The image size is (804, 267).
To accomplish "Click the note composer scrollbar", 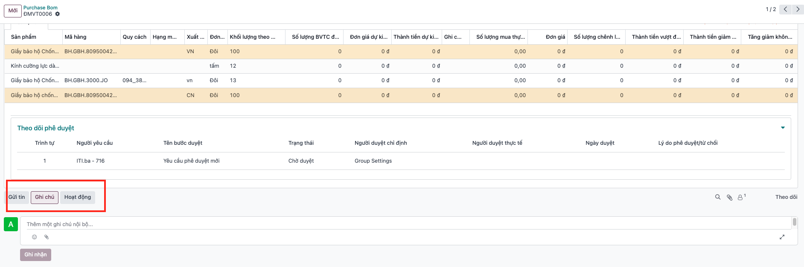I will coord(795,222).
